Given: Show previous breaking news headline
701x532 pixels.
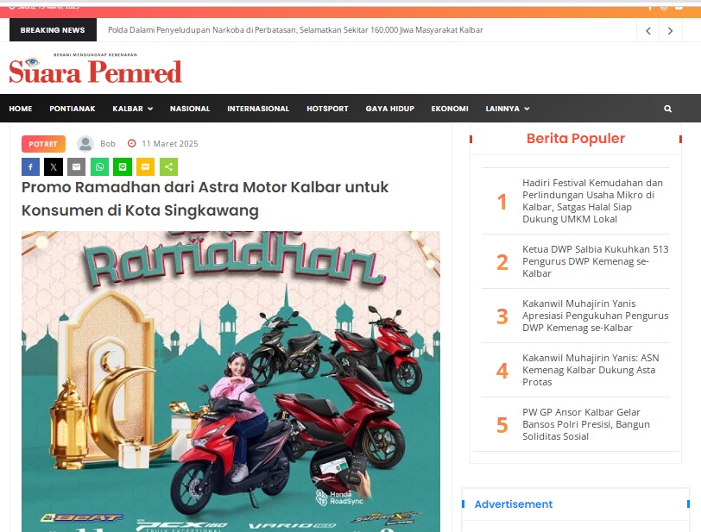Looking at the screenshot, I should click(x=647, y=31).
